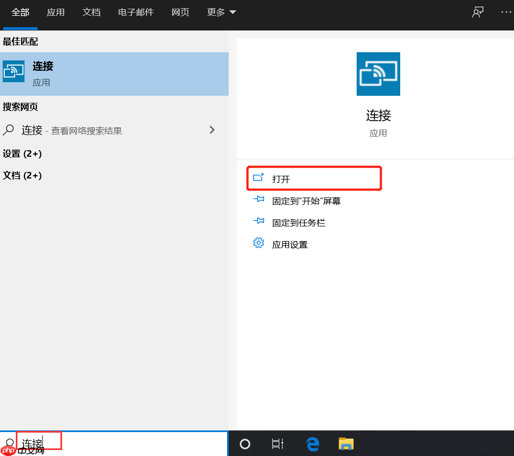The image size is (514, 456).
Task: Open File Explorer from the taskbar
Action: 346,443
